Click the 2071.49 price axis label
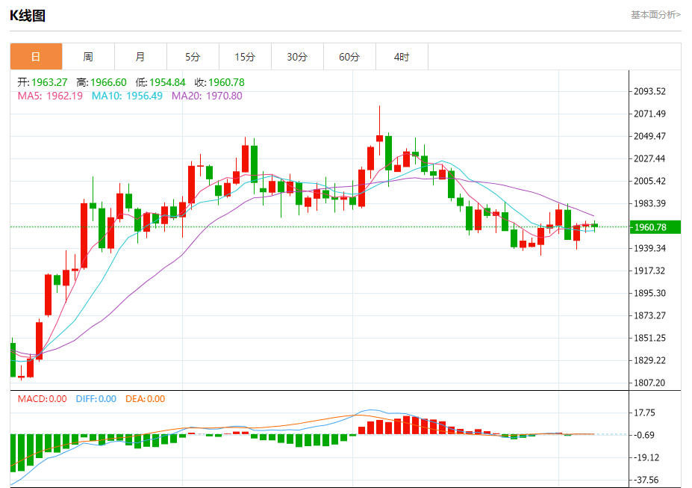The image size is (692, 488). coord(649,114)
